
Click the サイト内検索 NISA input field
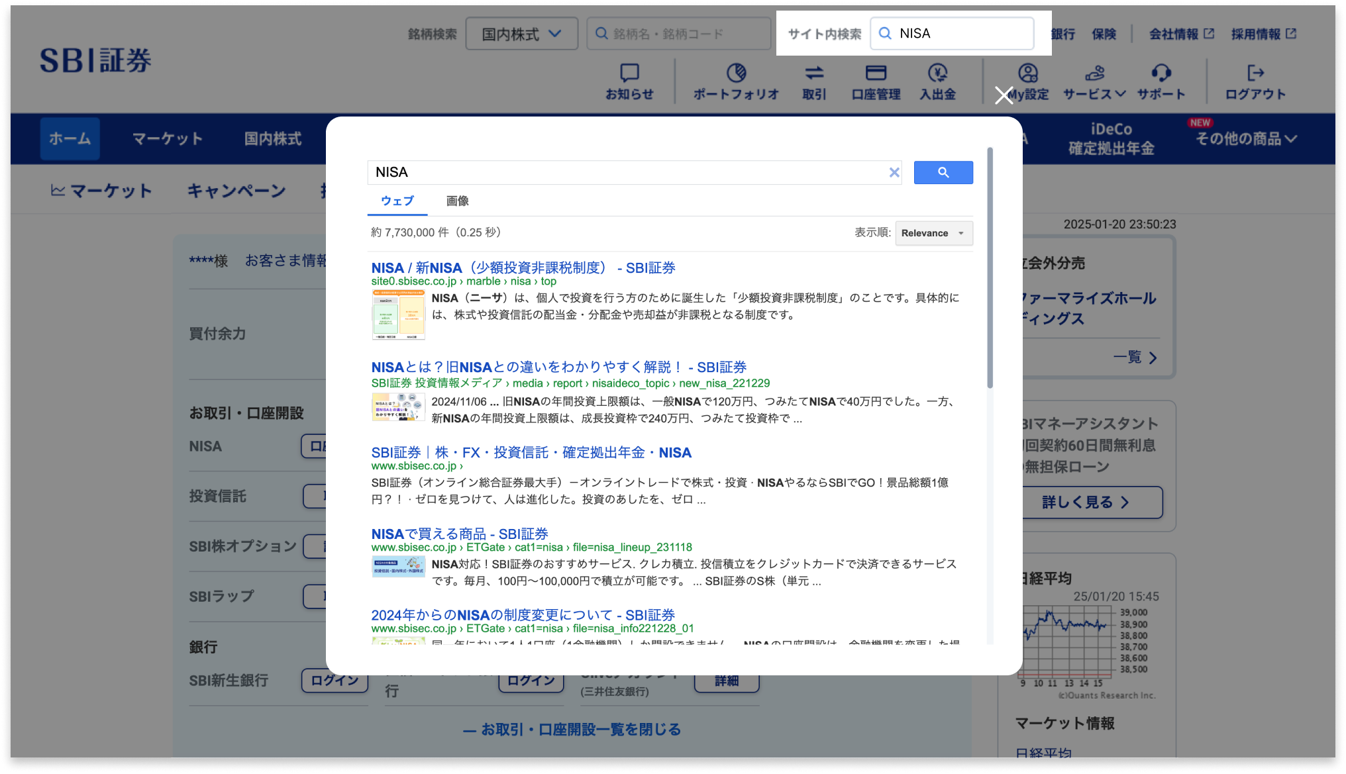point(952,34)
